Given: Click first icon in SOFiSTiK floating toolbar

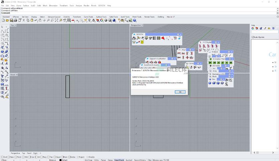Looking at the screenshot, I should point(134,38).
